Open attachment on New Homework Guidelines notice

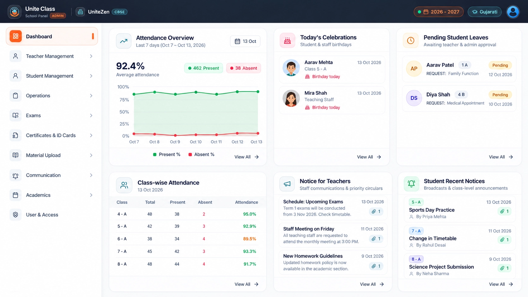tap(376, 266)
